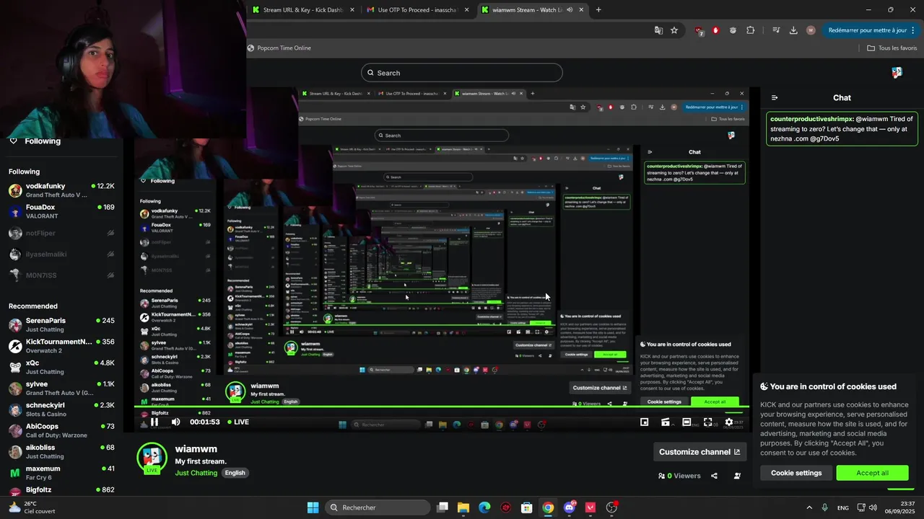Collapse the Chat panel
This screenshot has width=924, height=519.
point(775,98)
